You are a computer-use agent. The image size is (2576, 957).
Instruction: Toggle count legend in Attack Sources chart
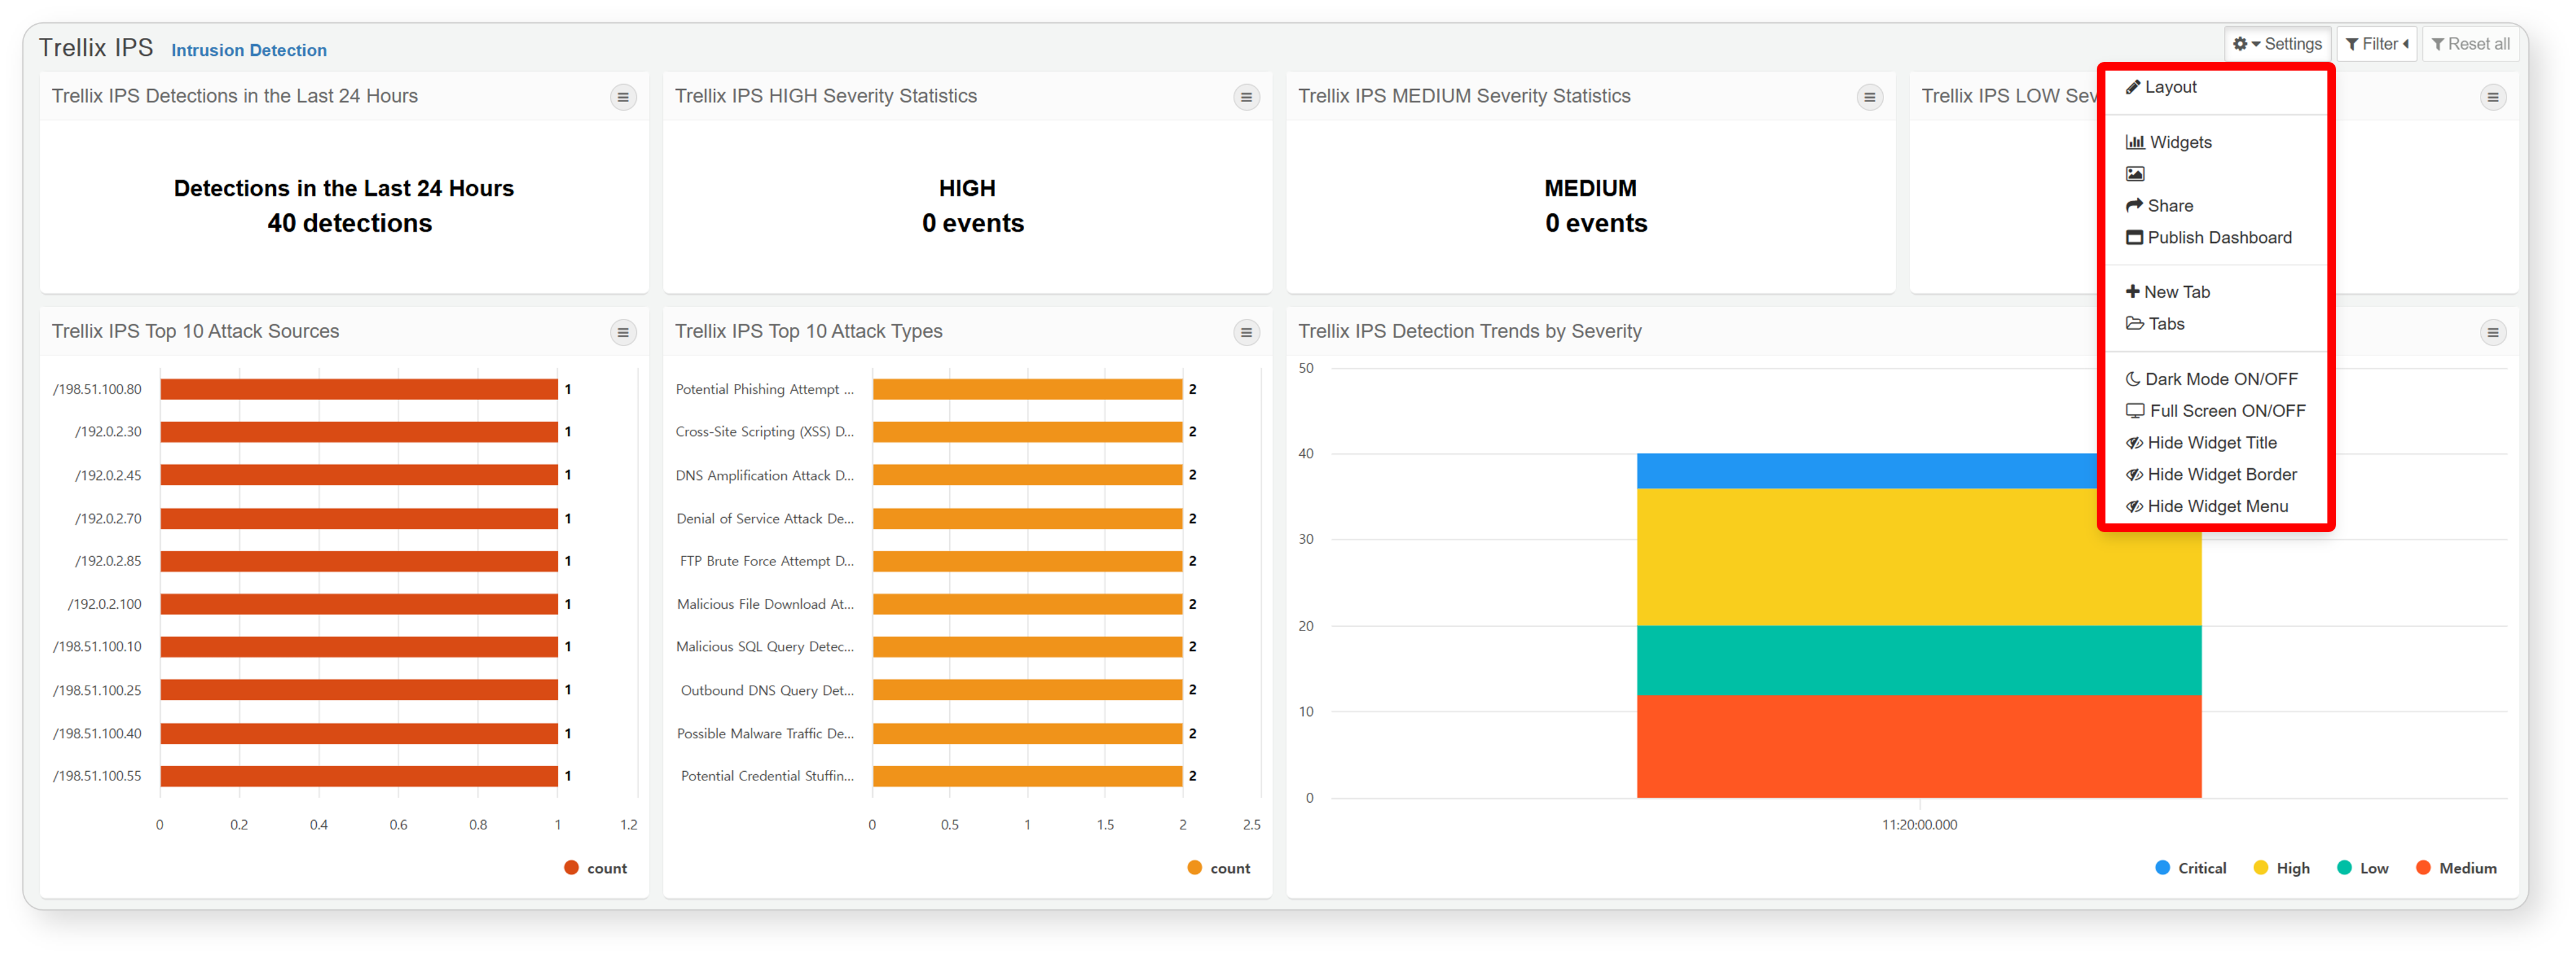tap(596, 868)
